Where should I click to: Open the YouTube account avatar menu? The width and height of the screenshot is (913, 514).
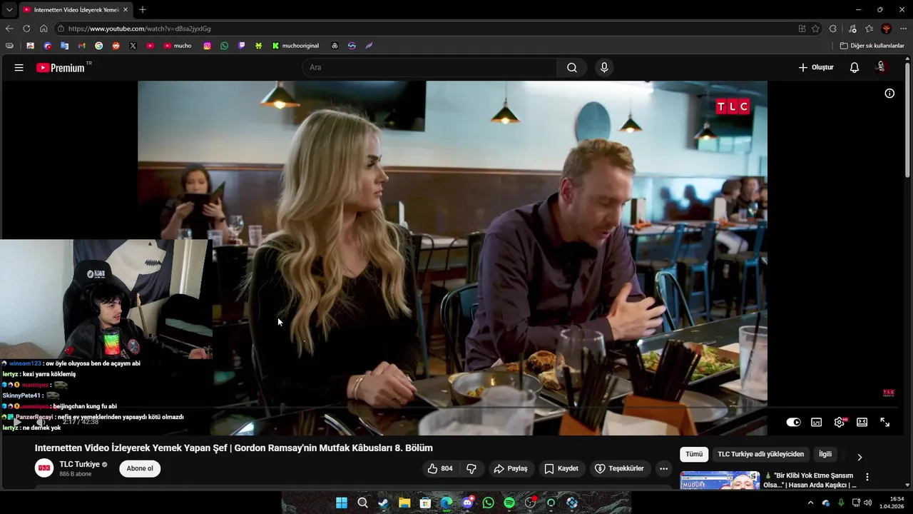click(x=882, y=67)
